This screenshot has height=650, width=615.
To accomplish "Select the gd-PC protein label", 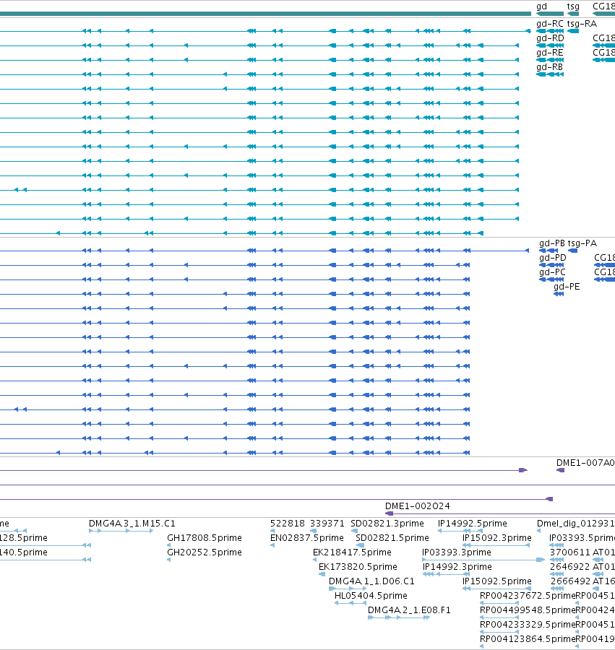I will point(552,273).
